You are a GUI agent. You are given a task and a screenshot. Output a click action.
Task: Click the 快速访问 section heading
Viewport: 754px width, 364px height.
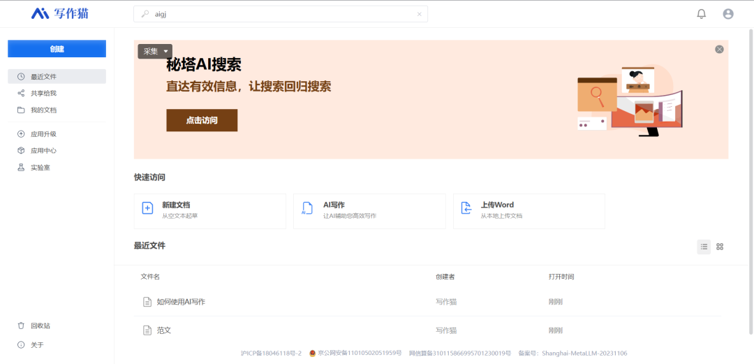(149, 177)
